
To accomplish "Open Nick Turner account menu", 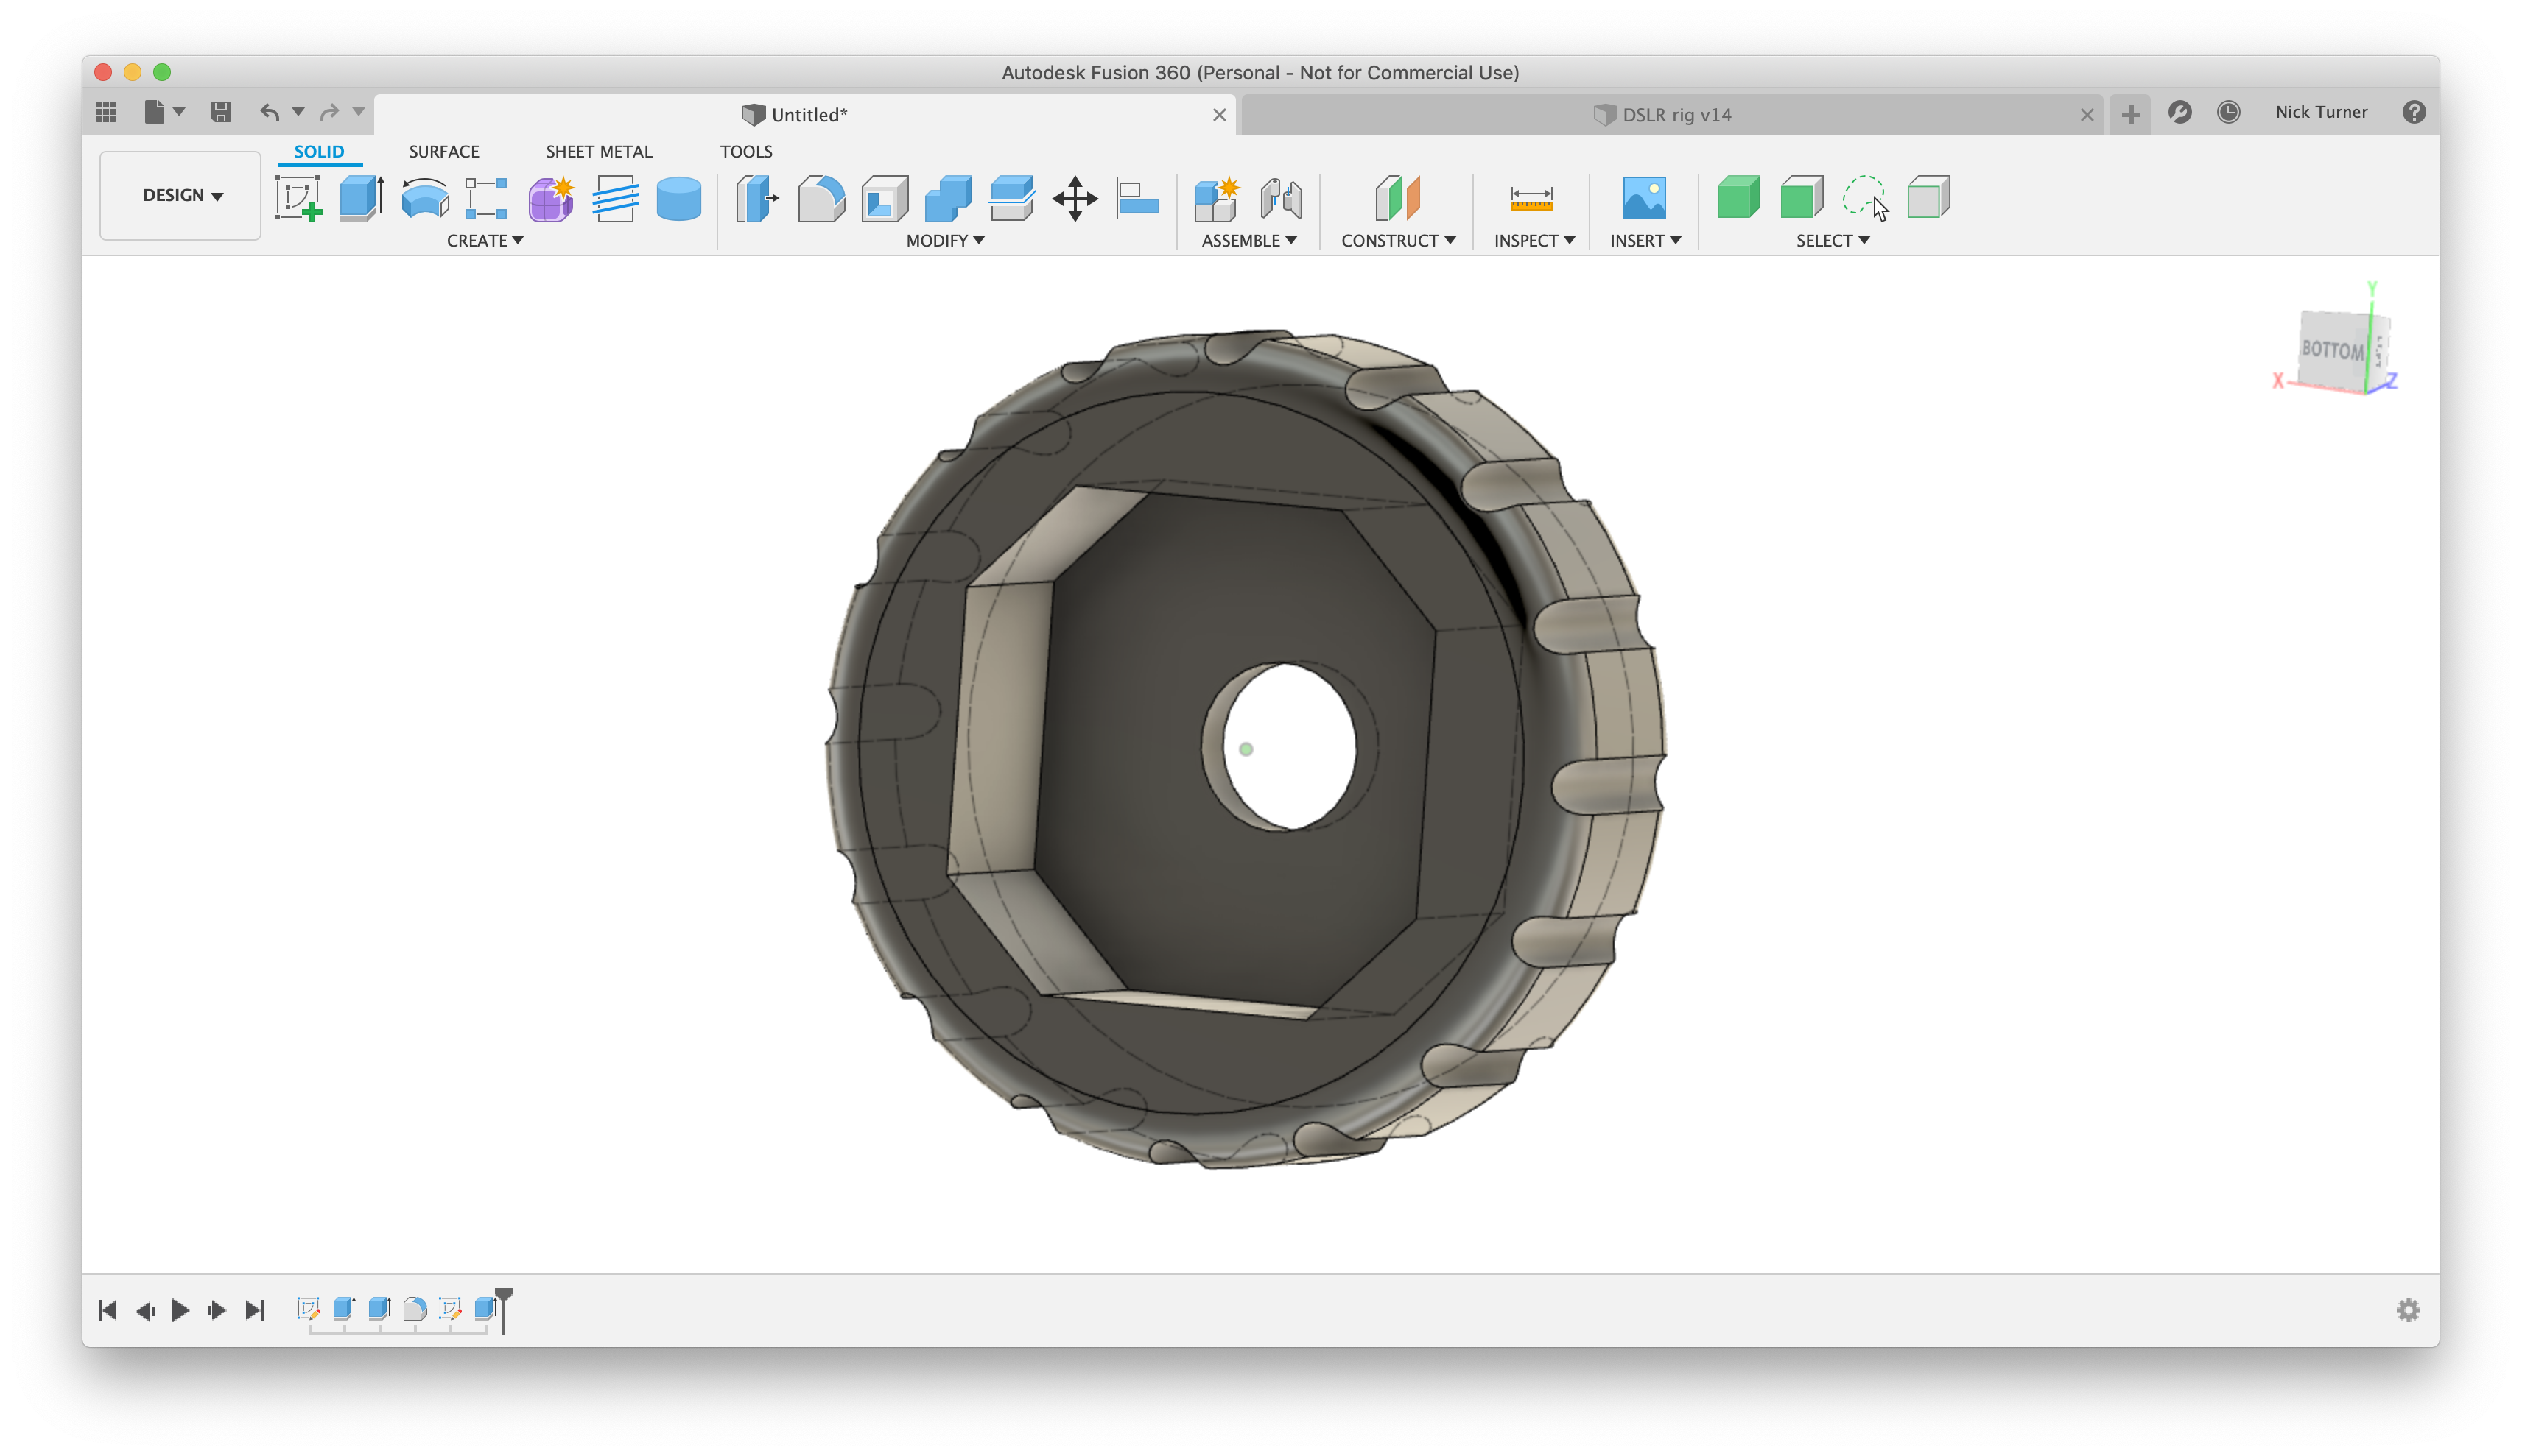I will point(2321,112).
